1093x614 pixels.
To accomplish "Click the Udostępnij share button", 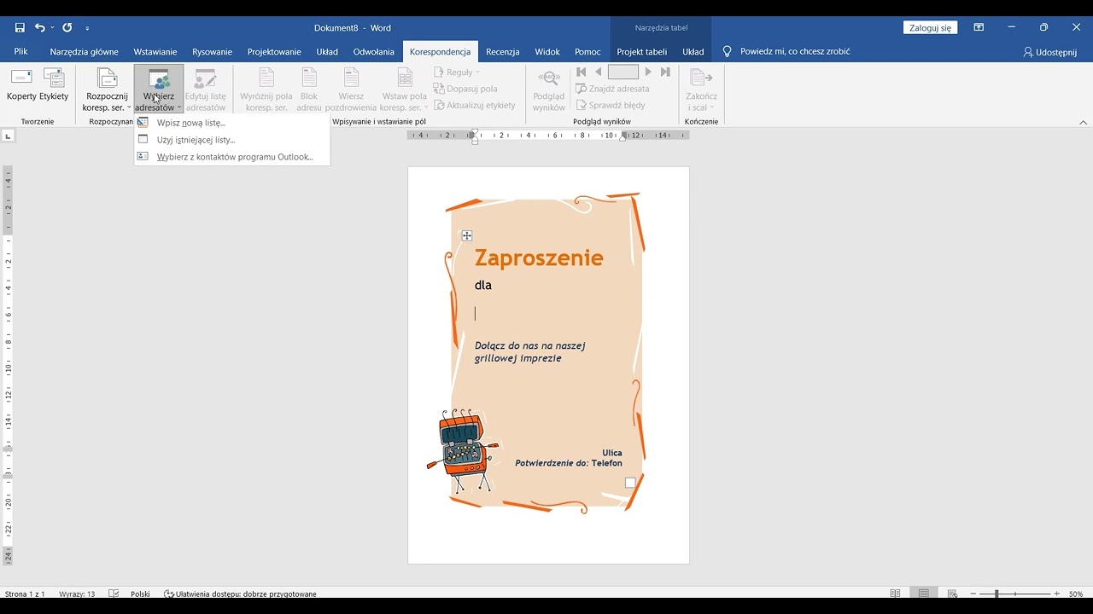I will [x=1050, y=52].
